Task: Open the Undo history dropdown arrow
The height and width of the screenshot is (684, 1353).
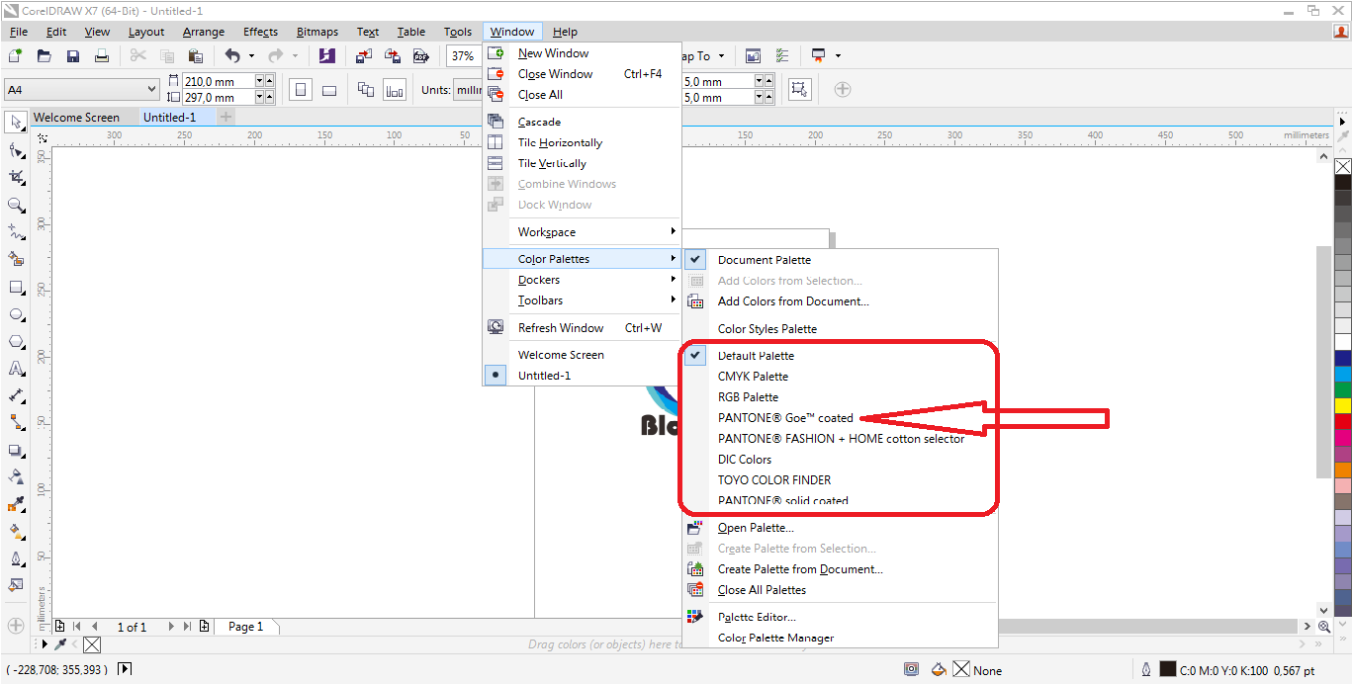Action: point(251,56)
